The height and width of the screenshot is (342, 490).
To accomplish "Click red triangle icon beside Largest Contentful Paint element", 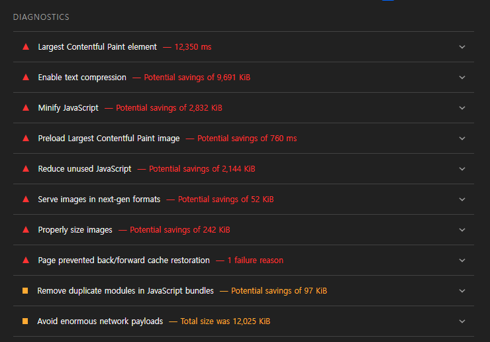I will [26, 47].
